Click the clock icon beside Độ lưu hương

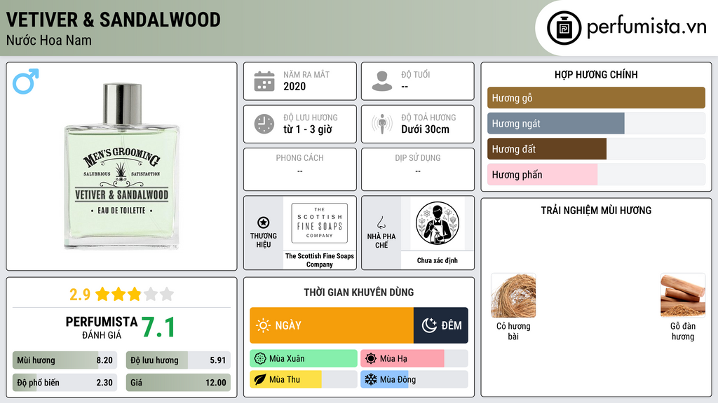[x=264, y=124]
